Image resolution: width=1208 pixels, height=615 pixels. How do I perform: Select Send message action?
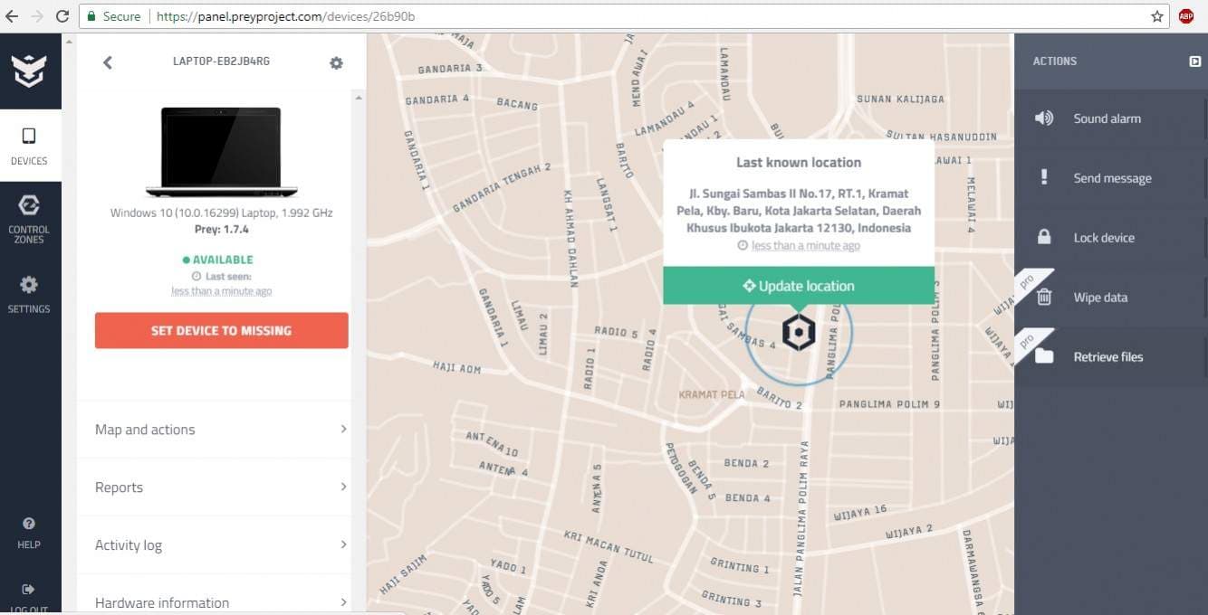click(1111, 178)
